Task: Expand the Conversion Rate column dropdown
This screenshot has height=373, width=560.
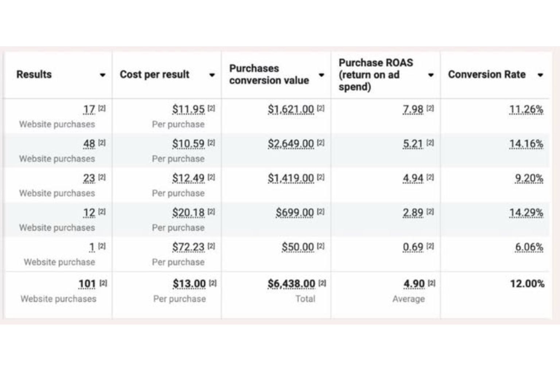Action: [x=540, y=75]
